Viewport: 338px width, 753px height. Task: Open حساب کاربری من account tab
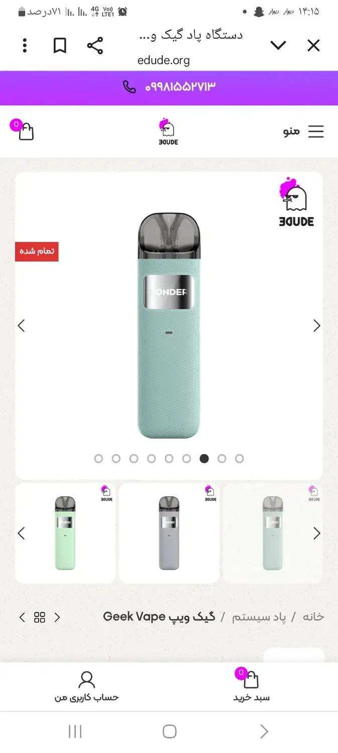pos(87,687)
